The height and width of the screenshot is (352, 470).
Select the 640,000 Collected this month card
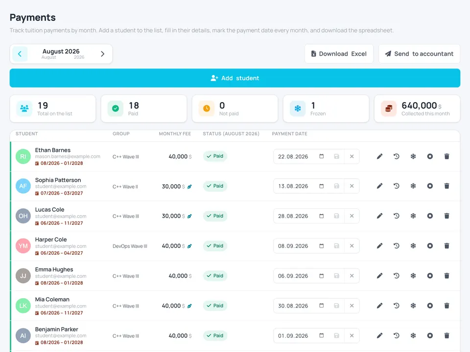point(417,109)
